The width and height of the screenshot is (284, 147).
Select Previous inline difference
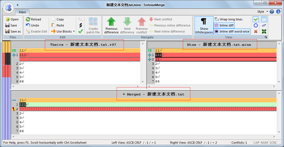(x=170, y=25)
